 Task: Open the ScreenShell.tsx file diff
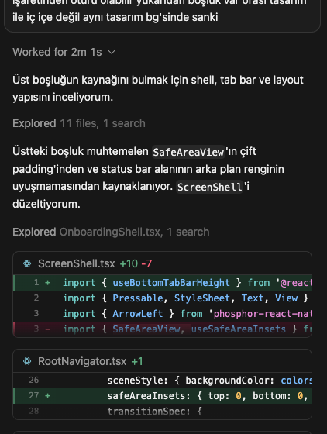click(x=77, y=263)
